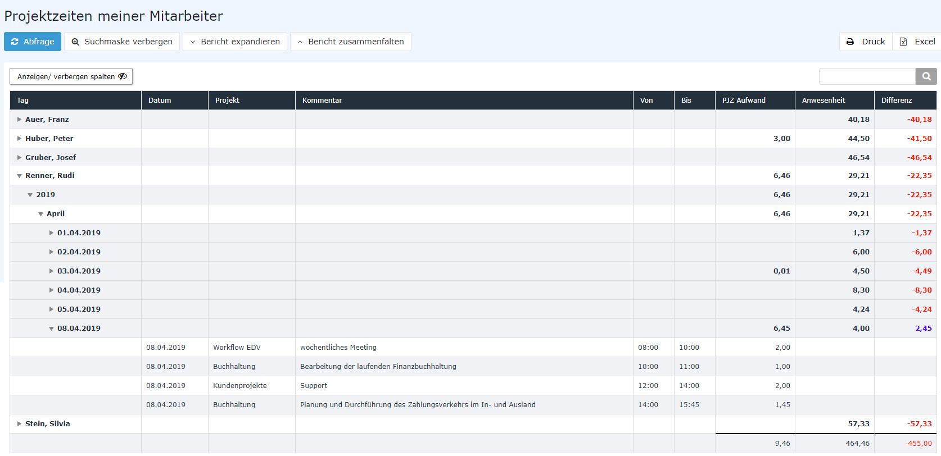This screenshot has width=941, height=456.
Task: Collapse the April month node
Action: tap(40, 214)
